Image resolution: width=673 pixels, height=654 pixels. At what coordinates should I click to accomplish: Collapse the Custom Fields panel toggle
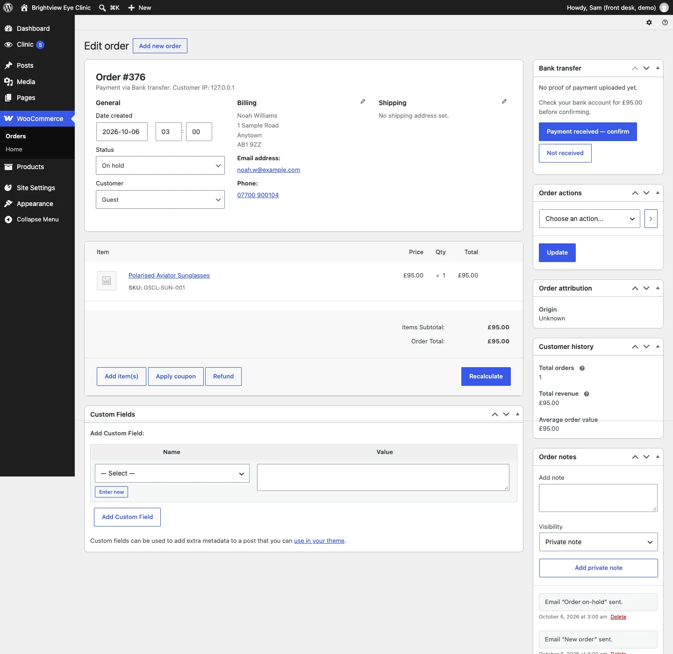517,414
